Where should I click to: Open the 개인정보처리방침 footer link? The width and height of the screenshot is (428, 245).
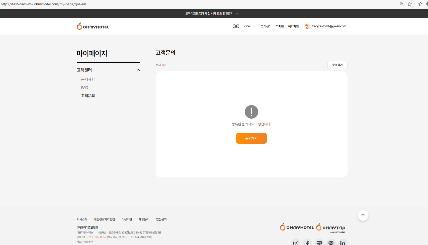point(104,219)
